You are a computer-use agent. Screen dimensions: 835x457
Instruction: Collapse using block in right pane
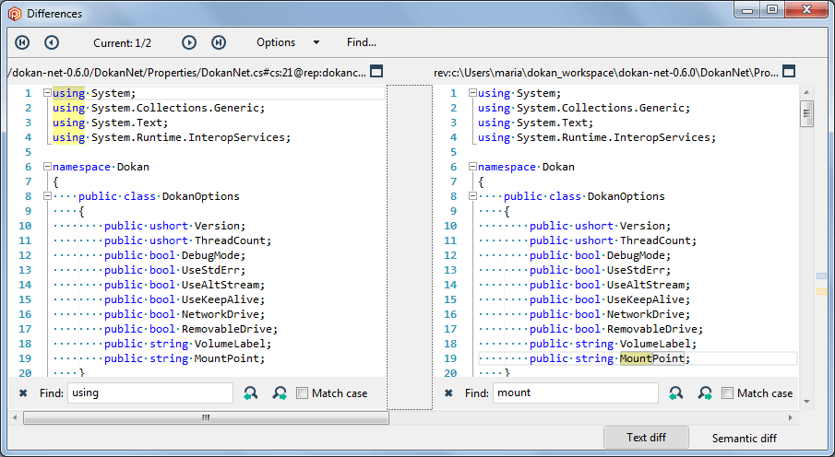[x=472, y=93]
